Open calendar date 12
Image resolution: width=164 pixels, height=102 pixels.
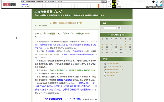point(102,47)
